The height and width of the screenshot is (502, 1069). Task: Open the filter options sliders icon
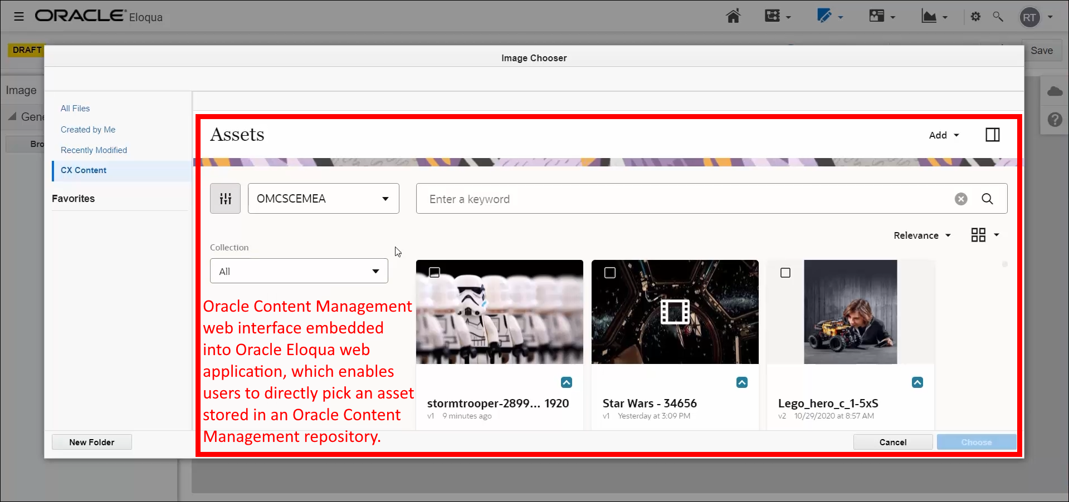pyautogui.click(x=225, y=198)
